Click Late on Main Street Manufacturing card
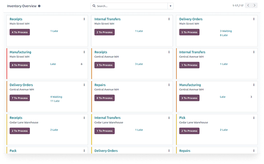The image size is (264, 164). [53, 64]
